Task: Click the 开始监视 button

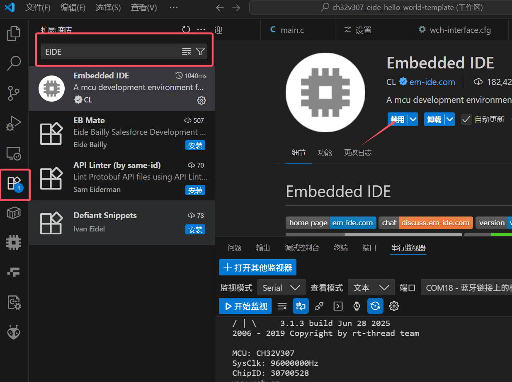Action: point(245,306)
